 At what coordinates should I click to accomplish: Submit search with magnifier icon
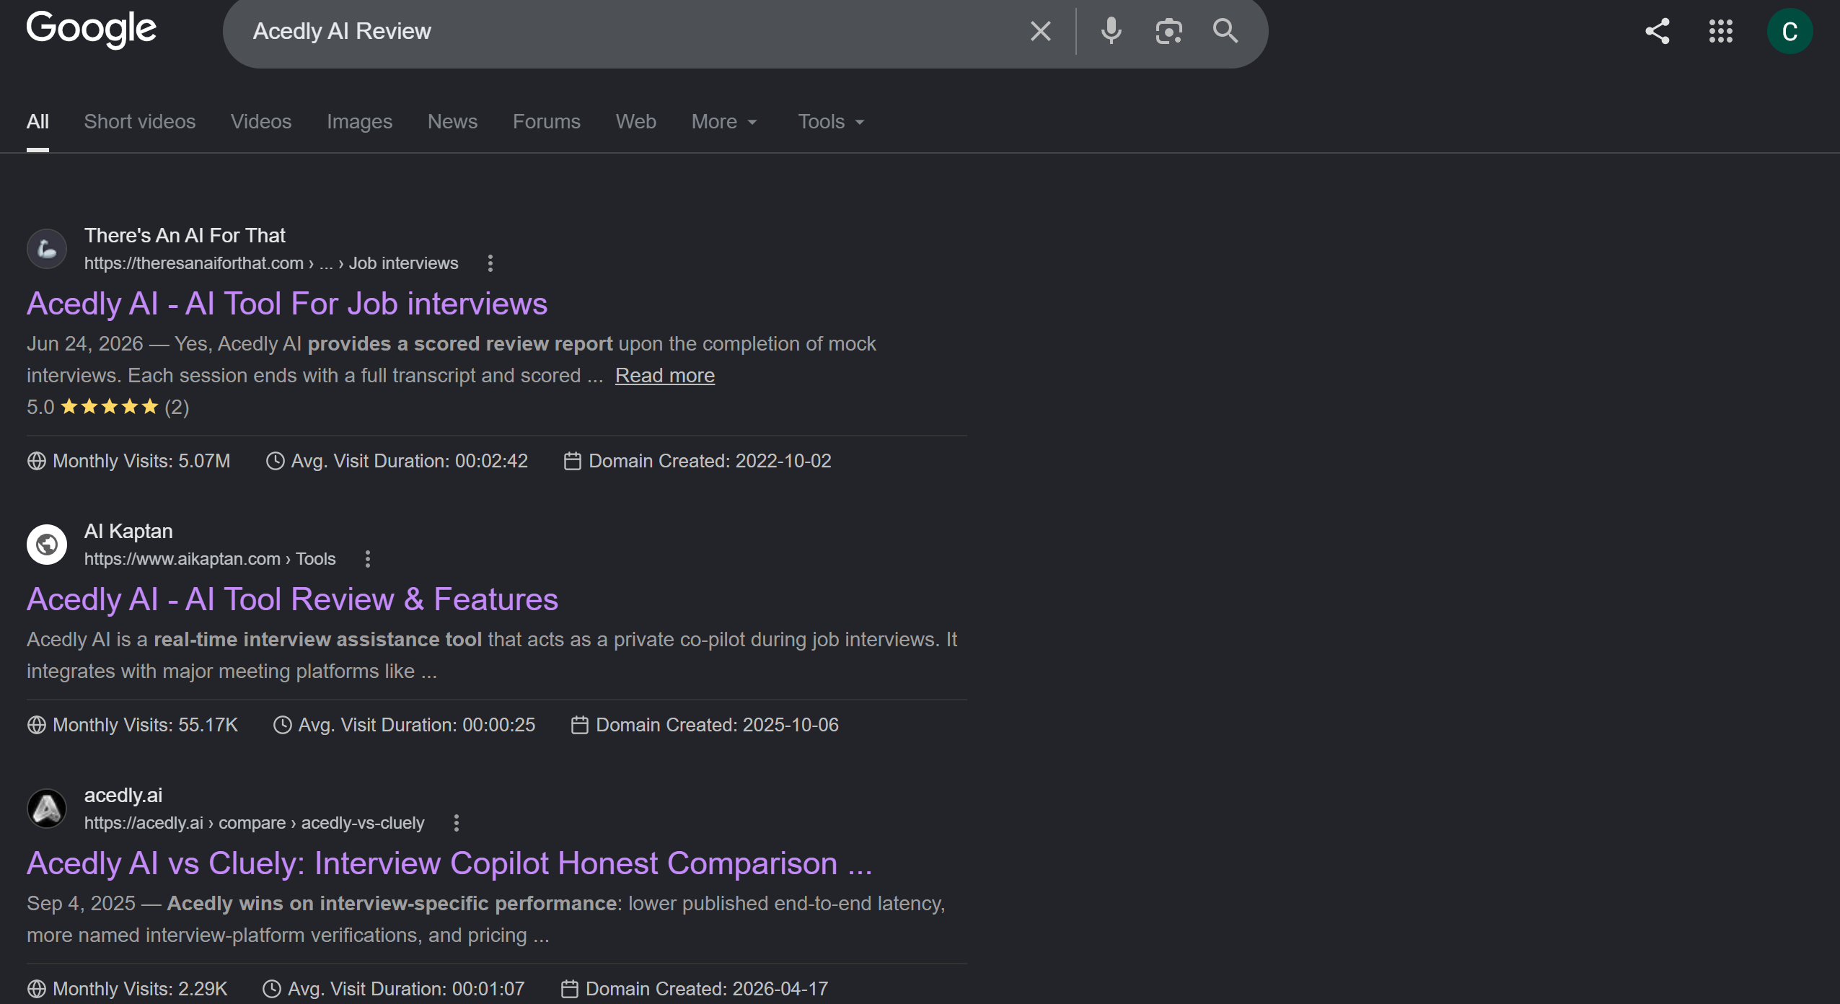(1225, 31)
